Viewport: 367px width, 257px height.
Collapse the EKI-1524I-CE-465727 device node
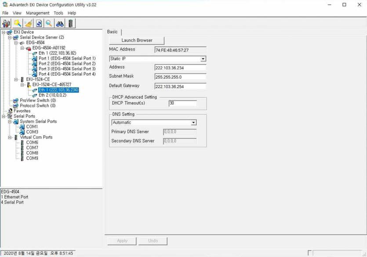[x=22, y=84]
